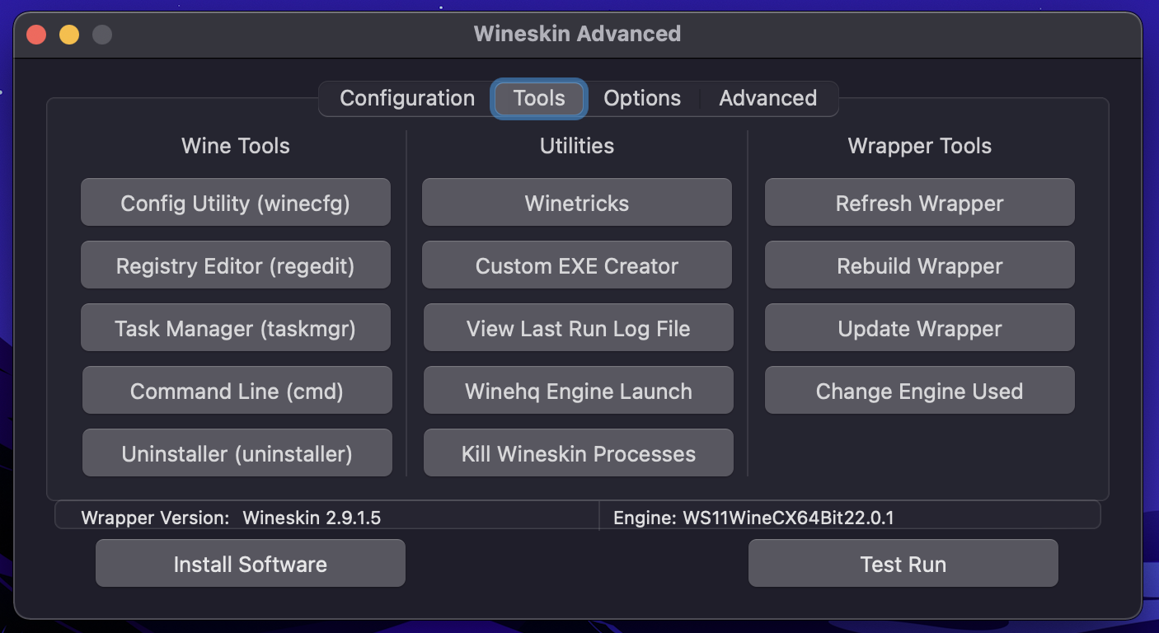The image size is (1159, 633).
Task: Open the Options tab
Action: pos(642,98)
